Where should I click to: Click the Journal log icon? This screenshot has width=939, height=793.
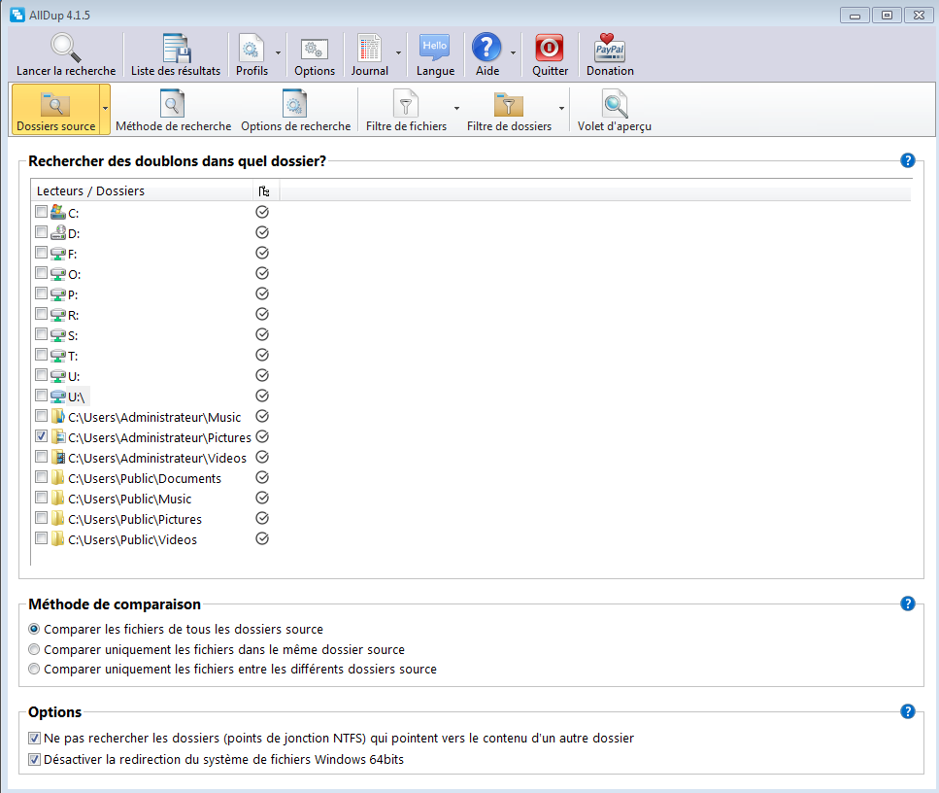click(369, 48)
